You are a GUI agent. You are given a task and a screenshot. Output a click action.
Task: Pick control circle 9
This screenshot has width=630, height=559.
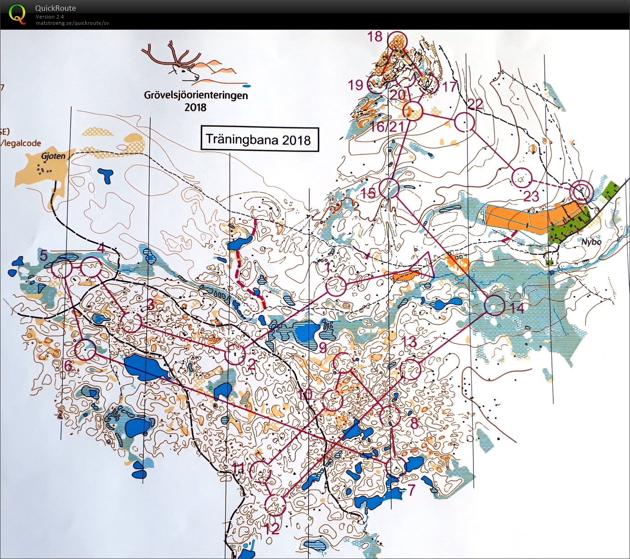pyautogui.click(x=343, y=363)
